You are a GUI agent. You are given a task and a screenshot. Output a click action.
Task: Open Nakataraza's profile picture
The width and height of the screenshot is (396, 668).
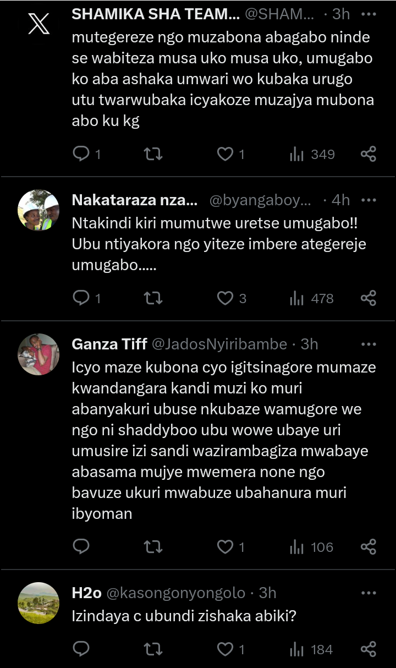[x=38, y=210]
